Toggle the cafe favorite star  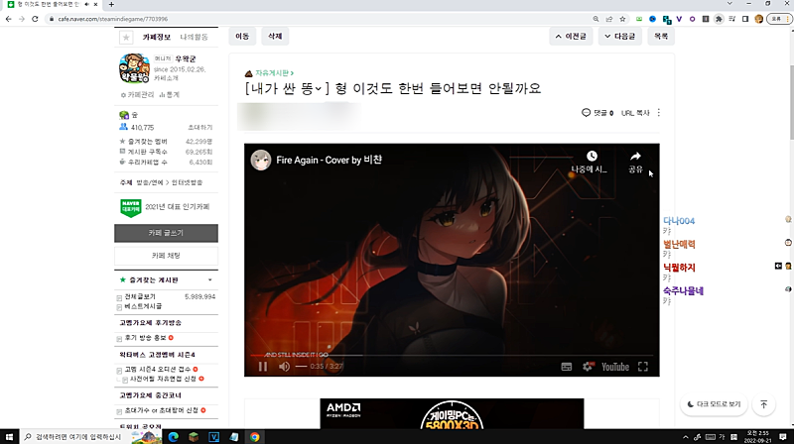pyautogui.click(x=126, y=38)
